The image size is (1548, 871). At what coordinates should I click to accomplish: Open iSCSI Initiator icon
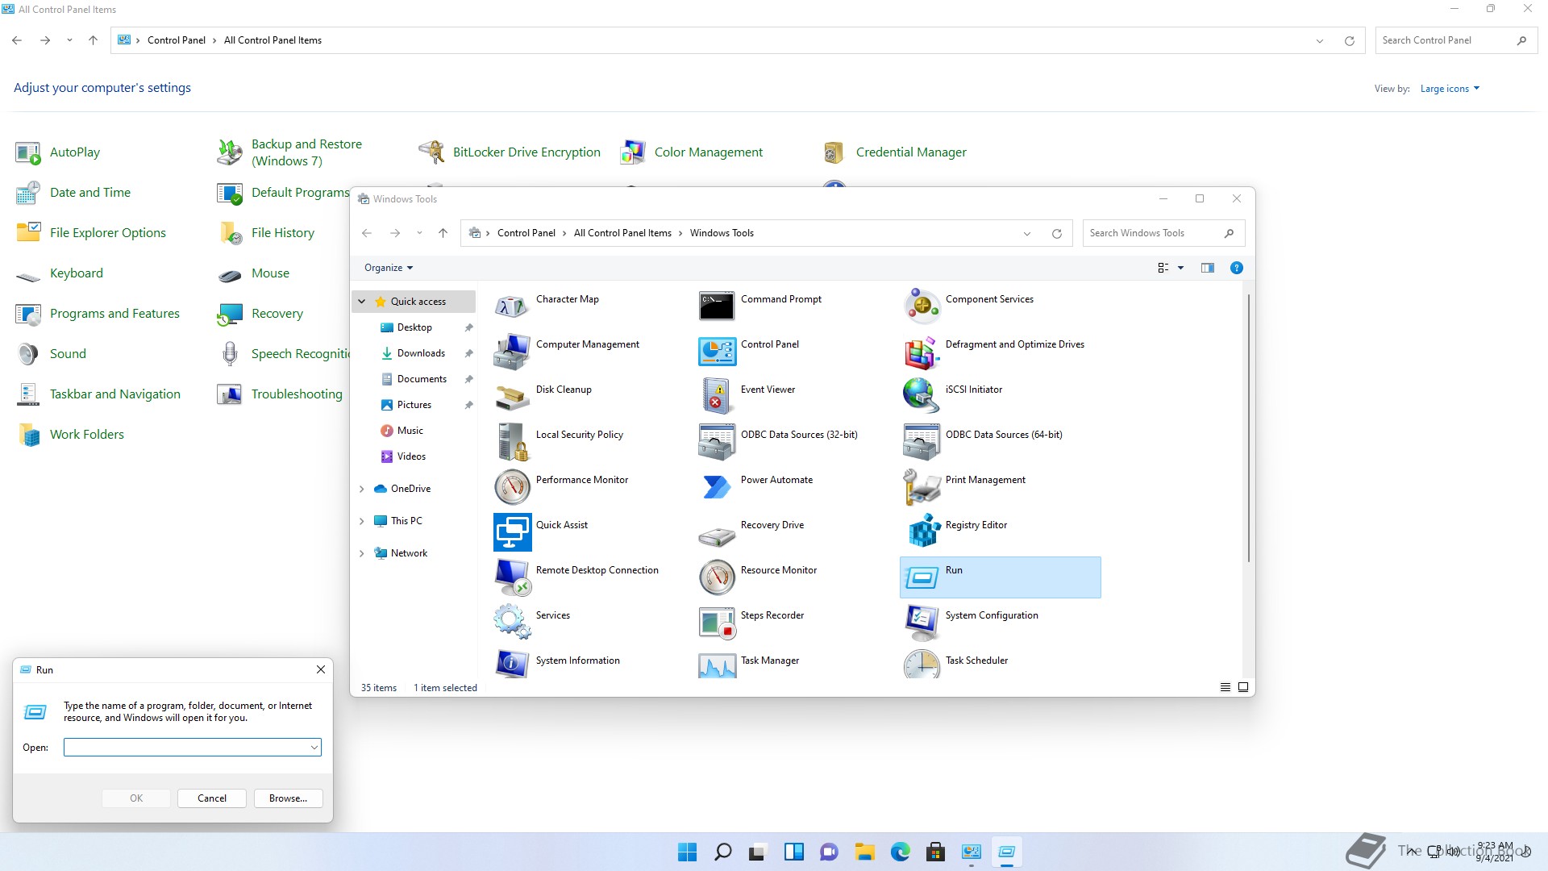coord(922,397)
